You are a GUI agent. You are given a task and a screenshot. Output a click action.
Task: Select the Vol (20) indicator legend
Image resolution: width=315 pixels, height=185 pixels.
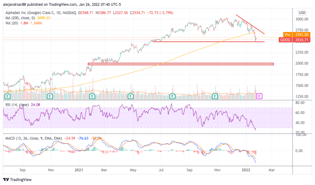(12, 23)
